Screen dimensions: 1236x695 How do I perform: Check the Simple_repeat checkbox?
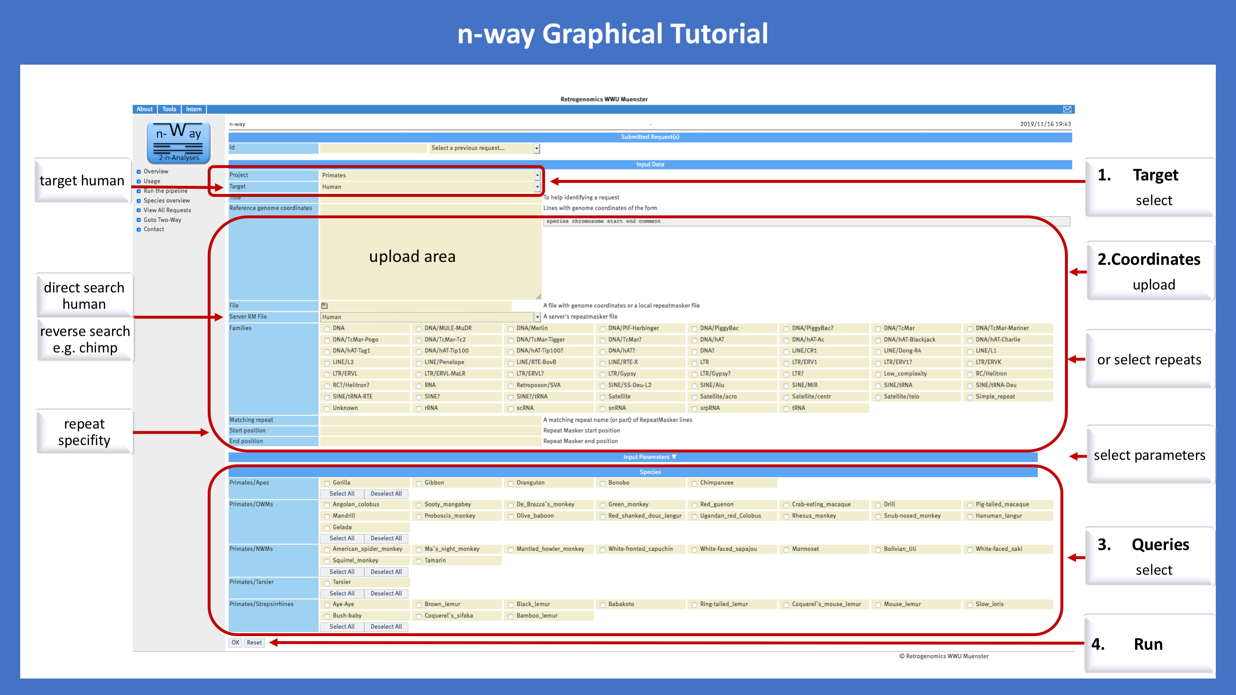point(970,398)
